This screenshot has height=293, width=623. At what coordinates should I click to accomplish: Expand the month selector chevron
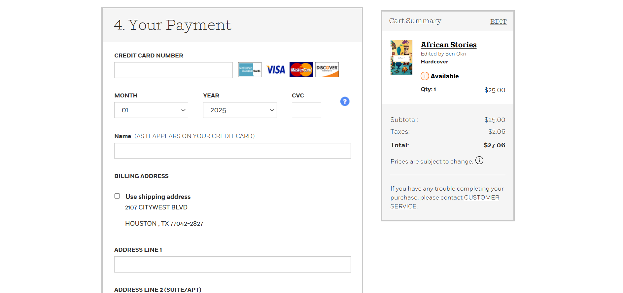click(184, 110)
